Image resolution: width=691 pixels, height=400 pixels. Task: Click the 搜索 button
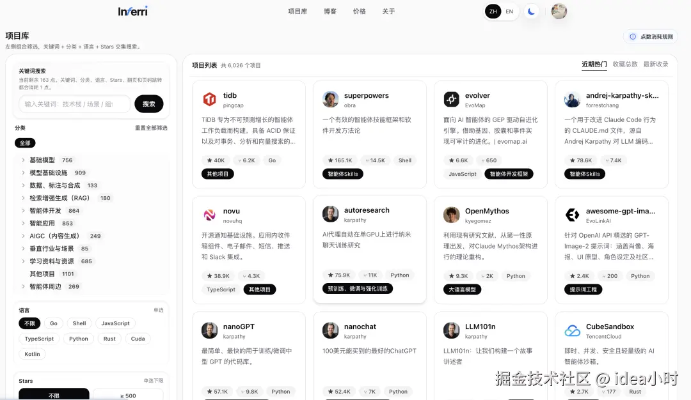[148, 103]
